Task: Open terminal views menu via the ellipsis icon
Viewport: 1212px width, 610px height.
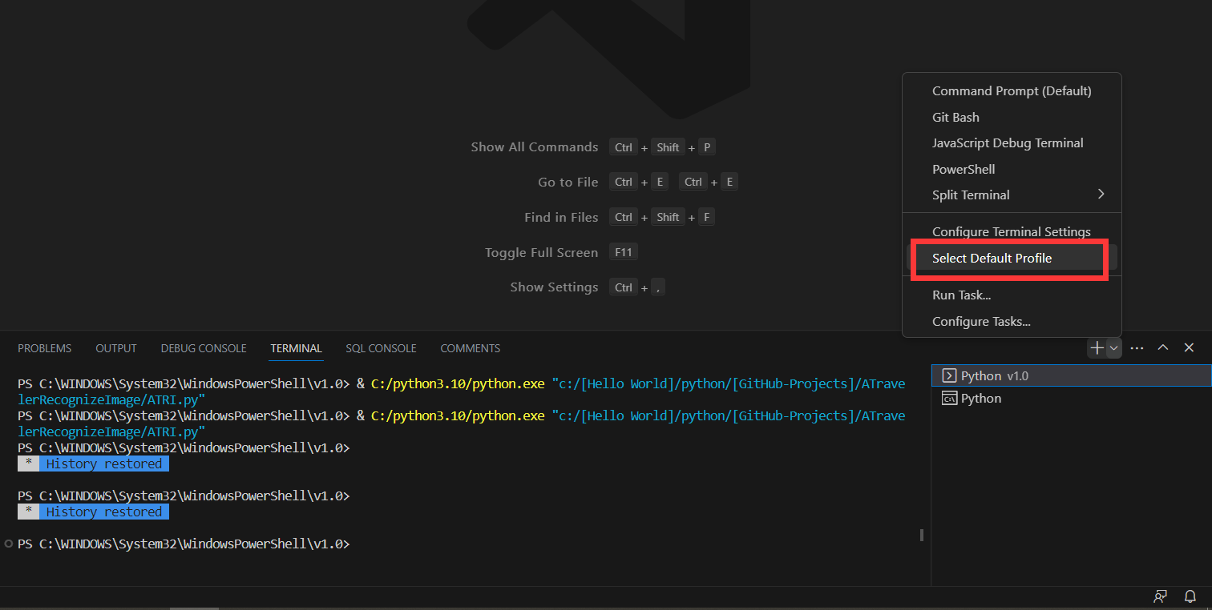Action: coord(1137,347)
